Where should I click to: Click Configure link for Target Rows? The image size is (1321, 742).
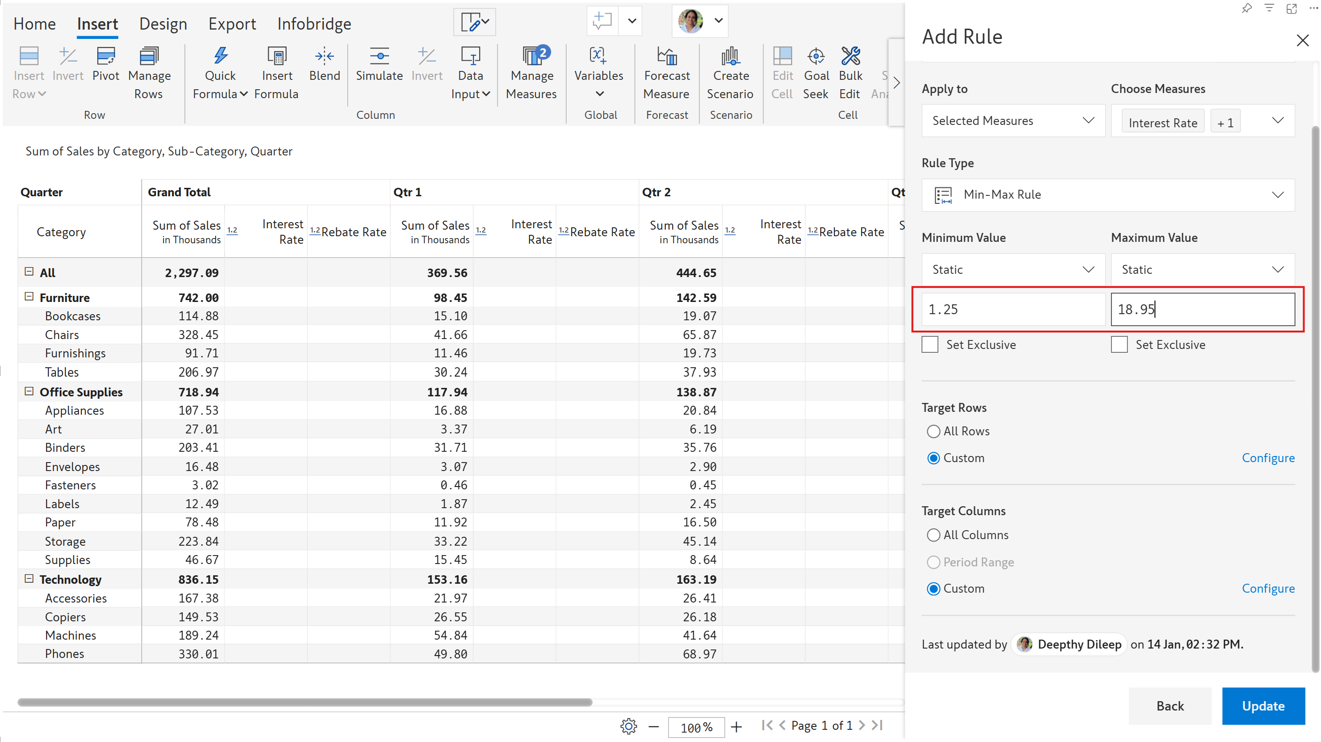click(1267, 458)
